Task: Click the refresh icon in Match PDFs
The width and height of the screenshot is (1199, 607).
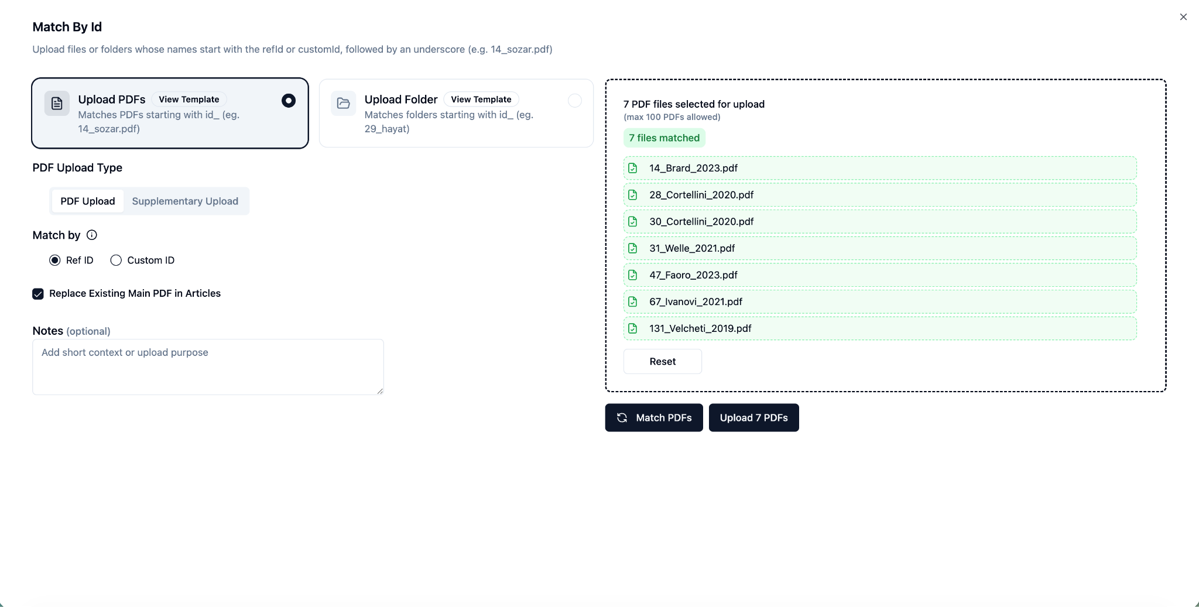Action: pos(622,418)
